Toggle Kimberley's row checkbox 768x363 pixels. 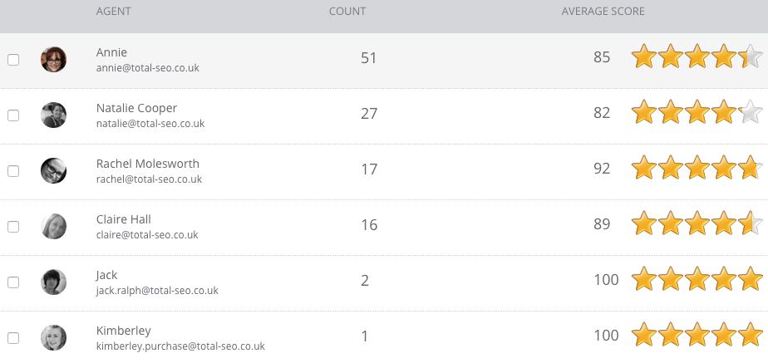tap(13, 338)
